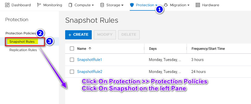Click the Protection shield icon

point(132,5)
